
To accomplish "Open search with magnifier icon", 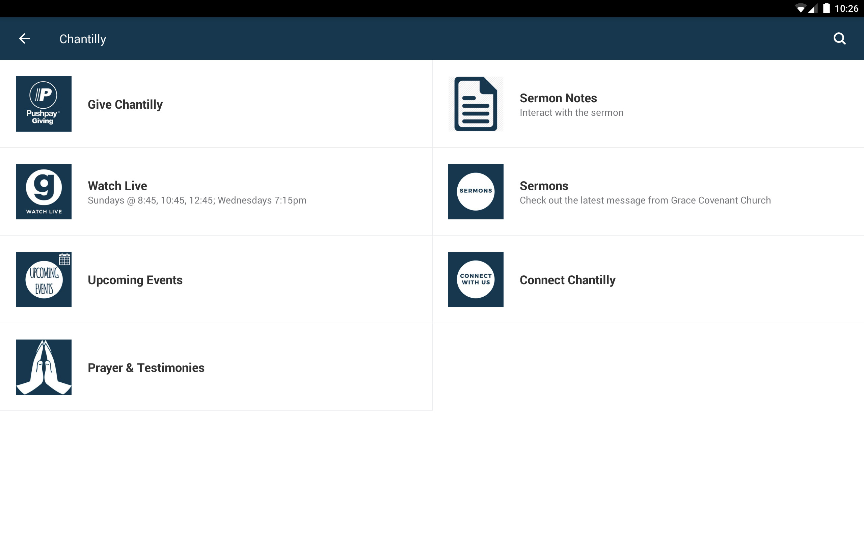I will pos(839,38).
